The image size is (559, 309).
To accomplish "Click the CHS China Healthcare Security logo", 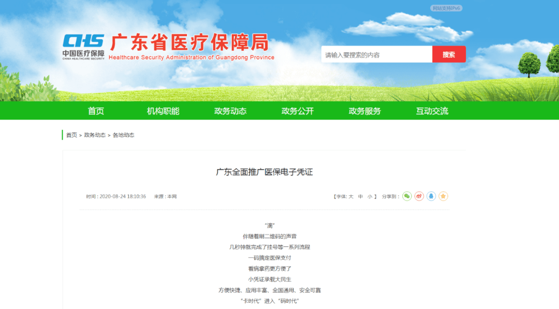I will click(83, 47).
